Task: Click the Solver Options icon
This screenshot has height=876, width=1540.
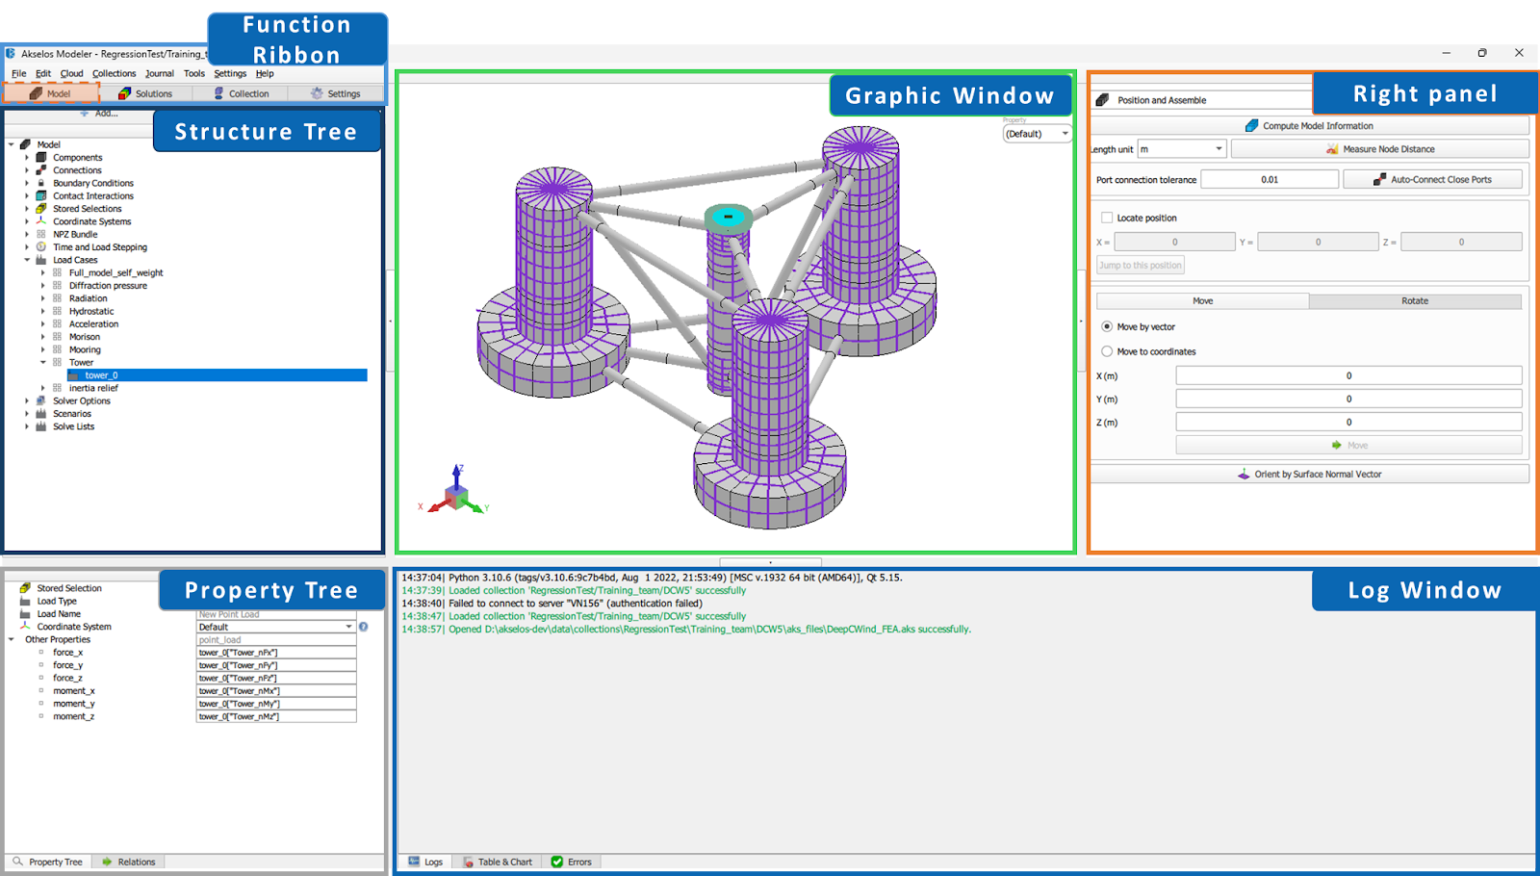Action: (x=41, y=400)
